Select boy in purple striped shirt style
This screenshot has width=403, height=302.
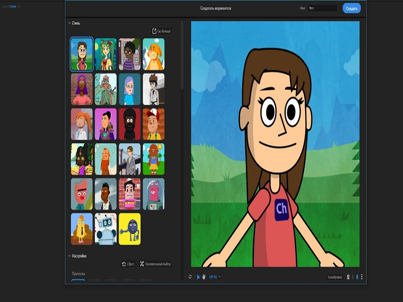[x=129, y=54]
